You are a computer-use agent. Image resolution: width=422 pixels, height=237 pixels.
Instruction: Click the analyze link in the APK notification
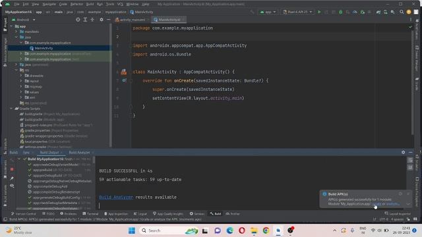(x=393, y=204)
